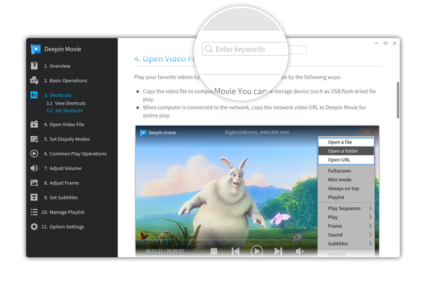
Task: Open section 10. Manage Playlist
Action: pos(63,212)
